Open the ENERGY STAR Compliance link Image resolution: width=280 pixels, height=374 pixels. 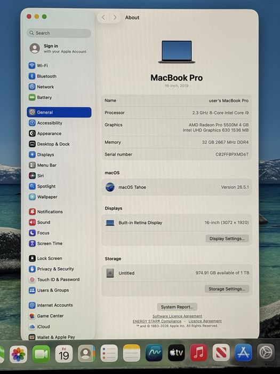pos(157,321)
